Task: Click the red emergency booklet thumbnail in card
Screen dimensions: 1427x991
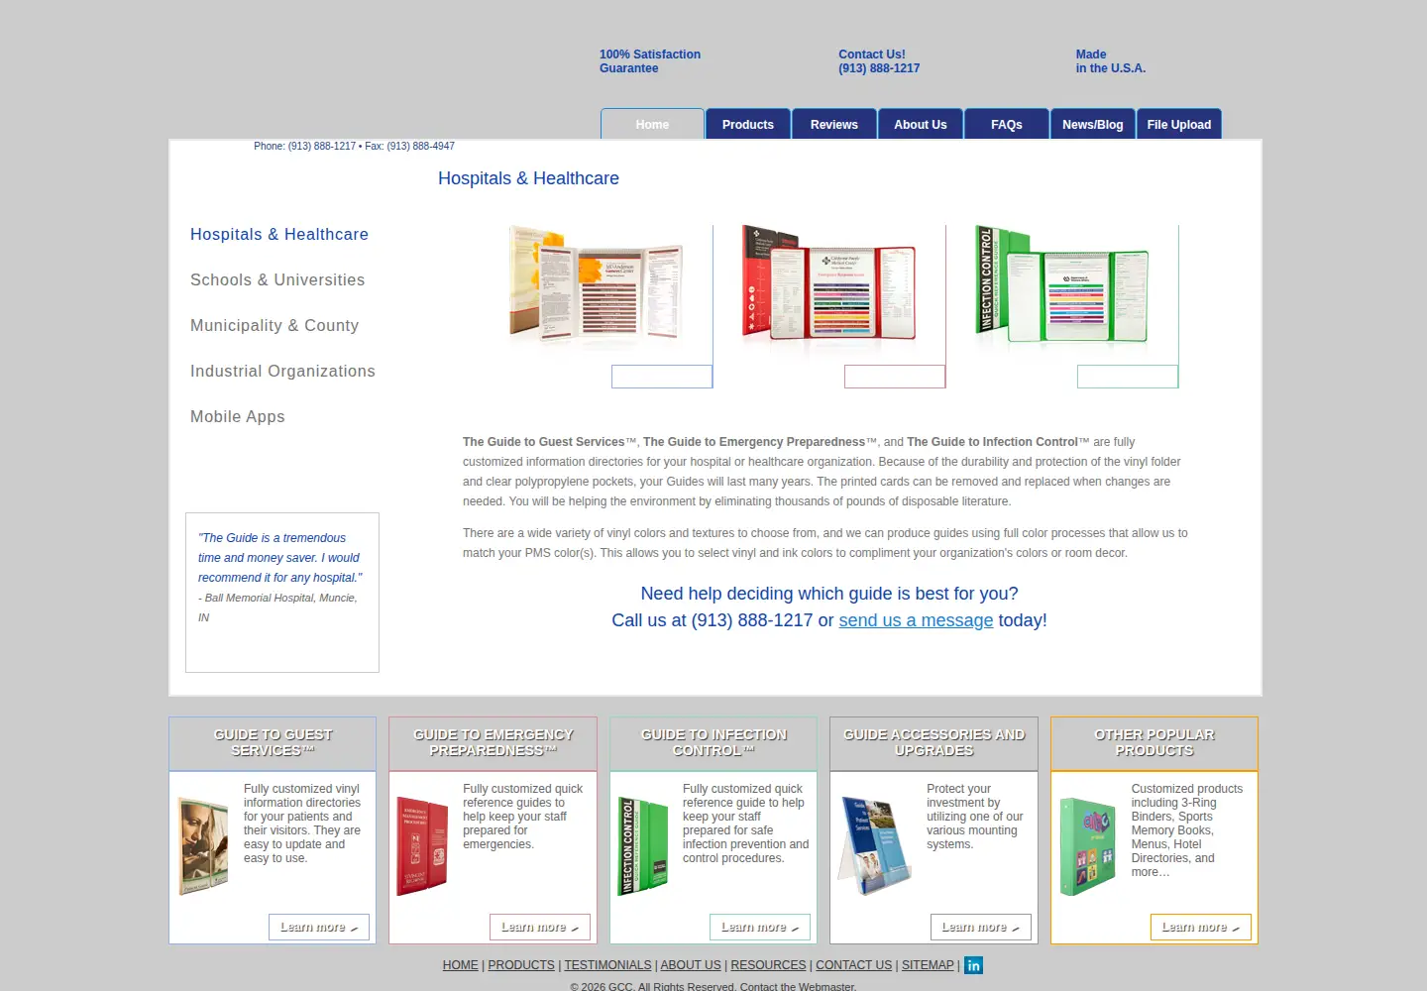Action: (x=423, y=846)
